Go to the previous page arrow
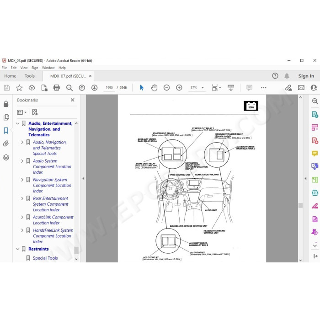Viewport: 320px width, 320px height. click(x=82, y=88)
